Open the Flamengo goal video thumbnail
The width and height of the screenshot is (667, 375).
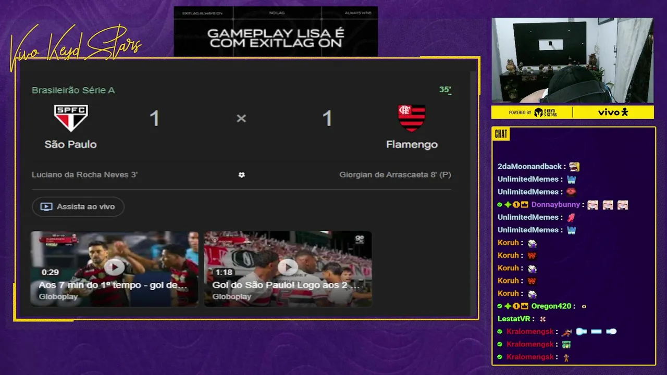click(x=114, y=269)
